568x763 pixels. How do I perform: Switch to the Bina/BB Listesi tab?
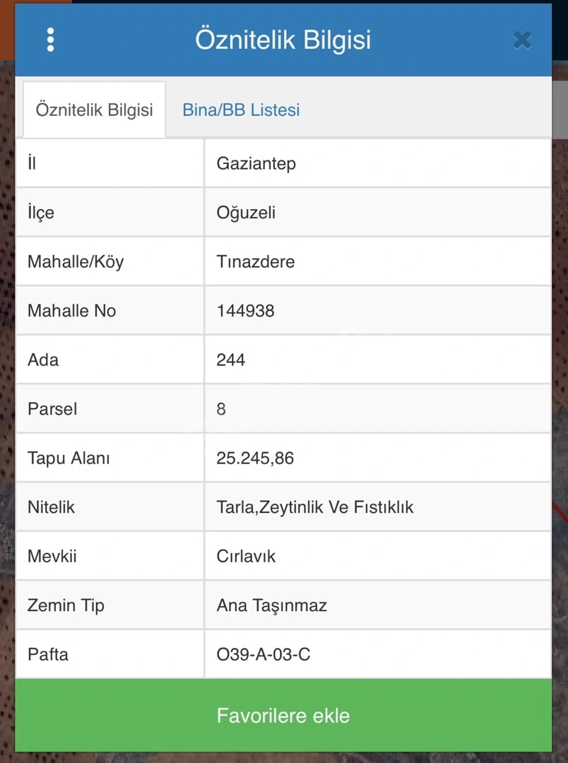coord(241,110)
